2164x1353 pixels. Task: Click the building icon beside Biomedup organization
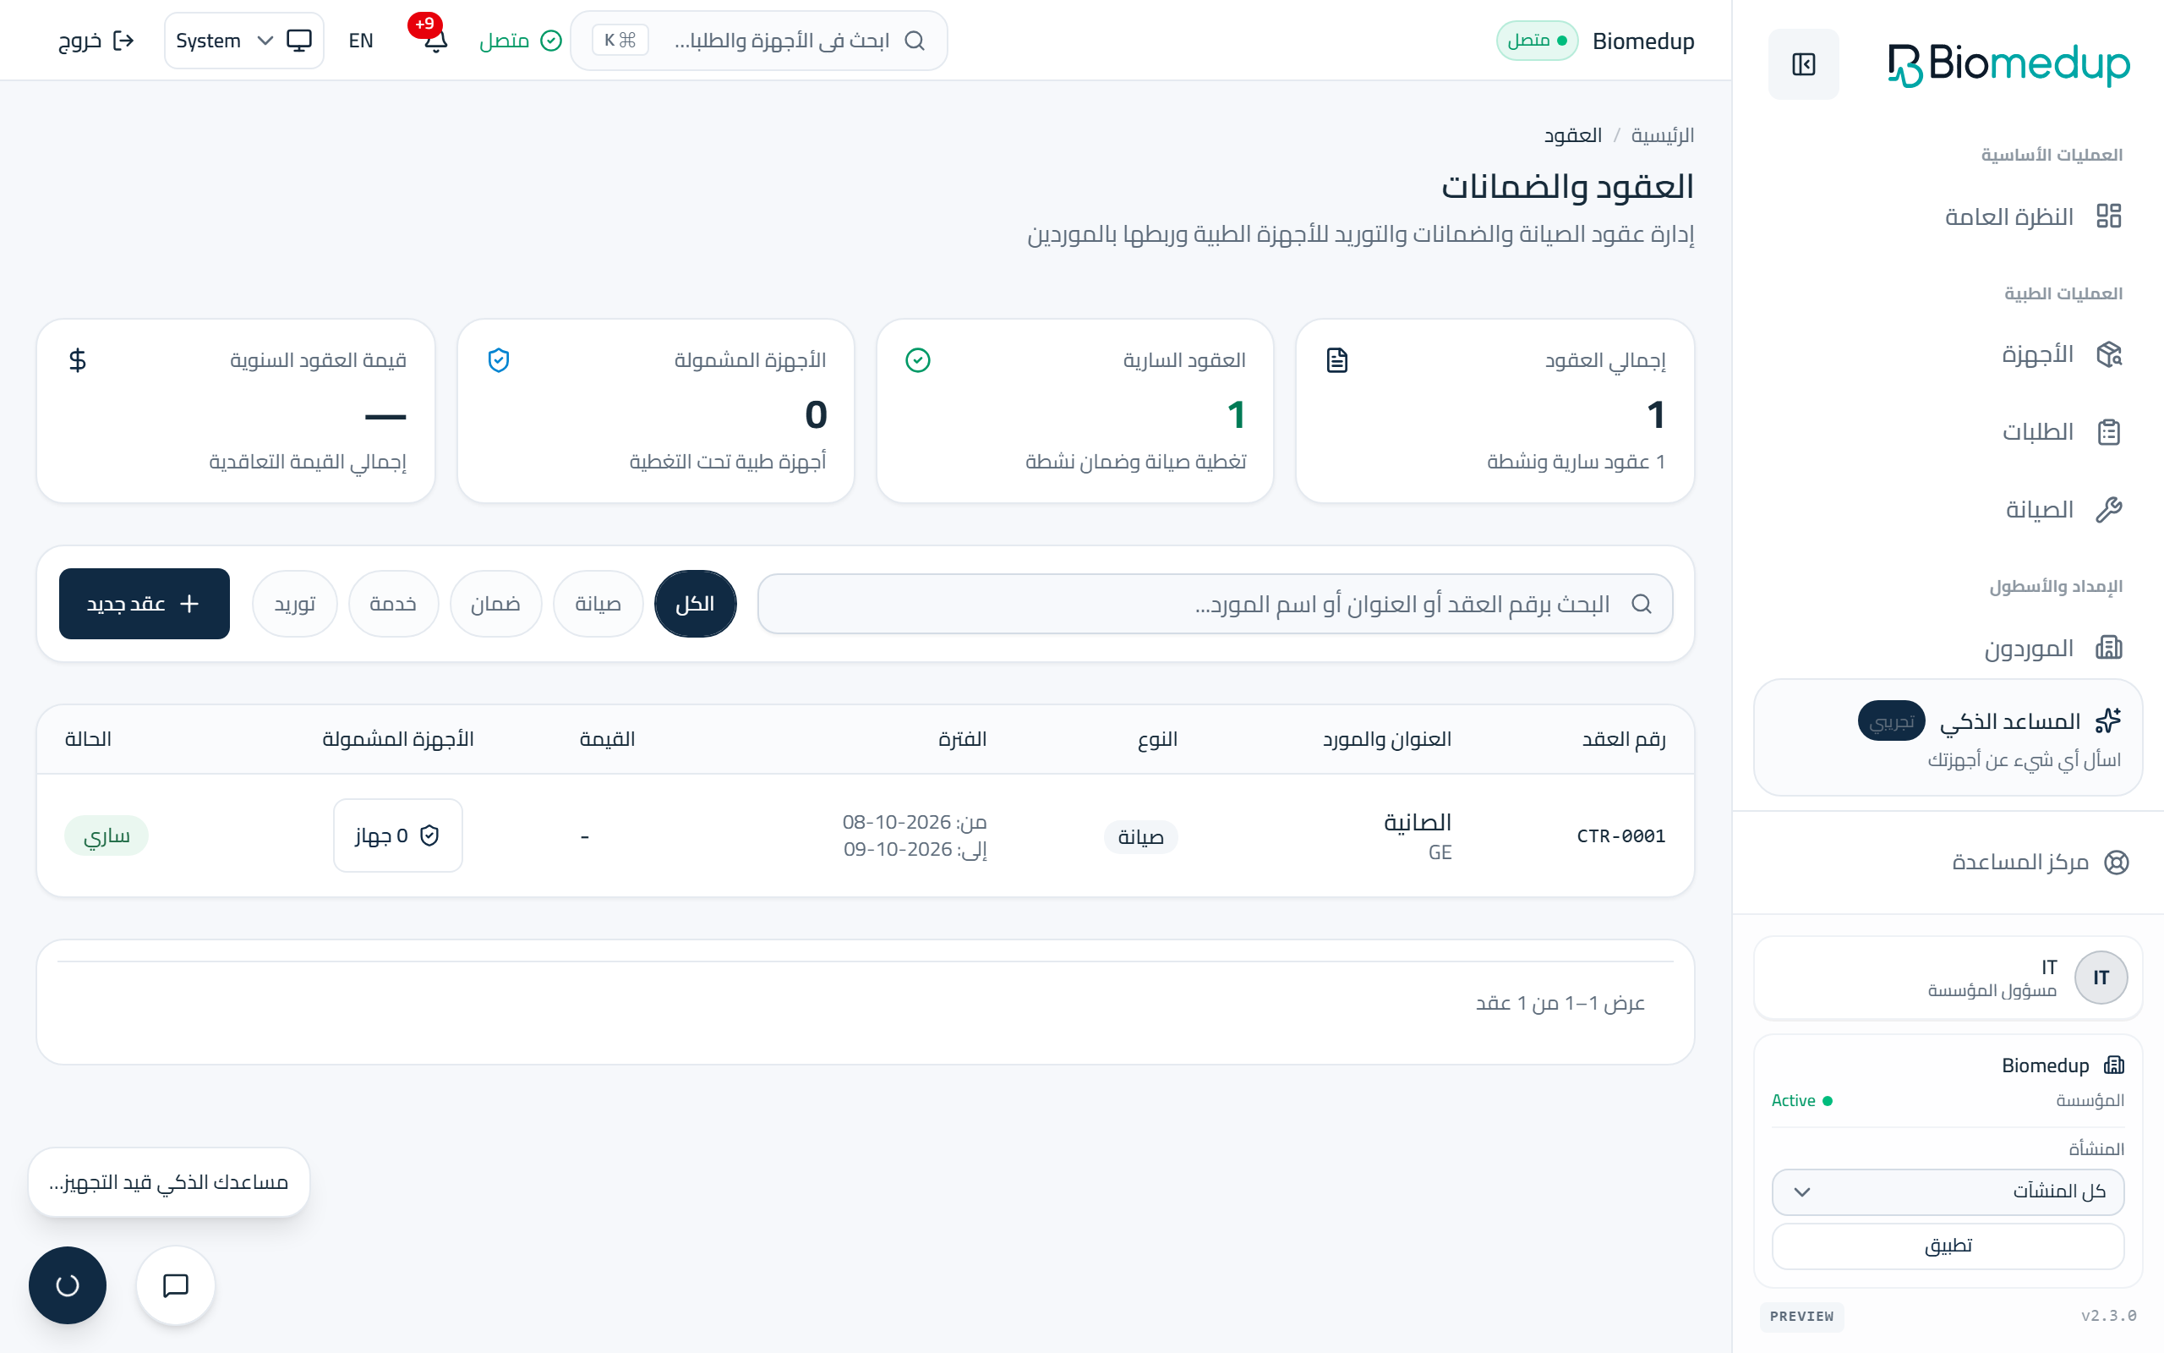tap(2114, 1065)
